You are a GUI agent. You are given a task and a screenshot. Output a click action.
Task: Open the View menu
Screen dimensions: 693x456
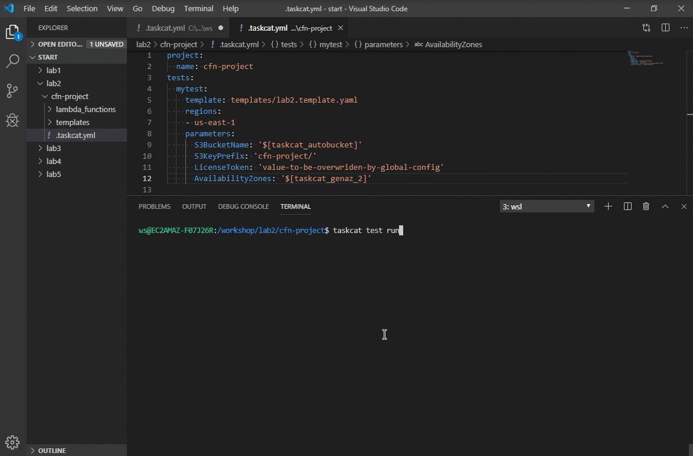115,8
